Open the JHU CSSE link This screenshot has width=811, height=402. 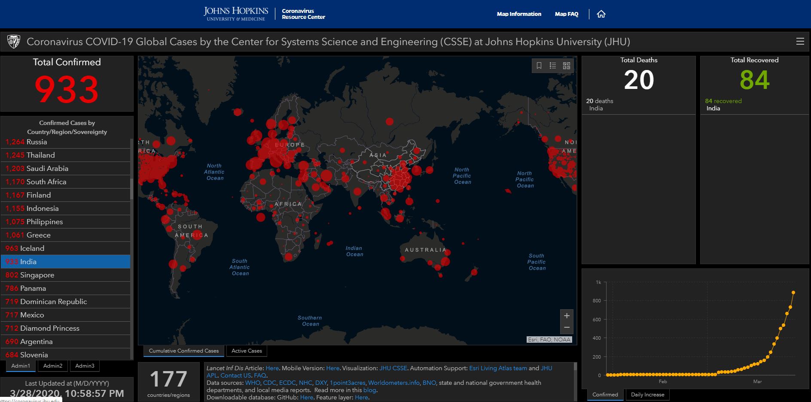pos(393,368)
